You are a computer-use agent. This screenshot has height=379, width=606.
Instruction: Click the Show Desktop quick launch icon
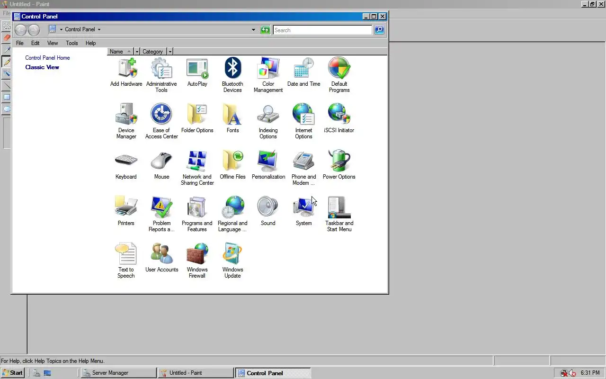pos(47,373)
